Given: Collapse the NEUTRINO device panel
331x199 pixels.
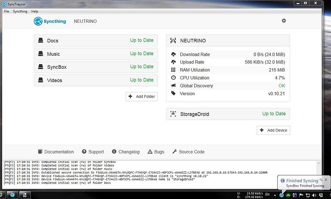Looking at the screenshot, I should tap(228, 41).
